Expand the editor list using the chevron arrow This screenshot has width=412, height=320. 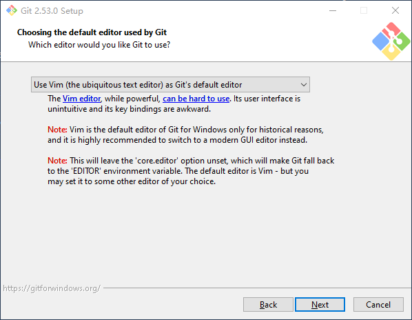click(x=304, y=85)
